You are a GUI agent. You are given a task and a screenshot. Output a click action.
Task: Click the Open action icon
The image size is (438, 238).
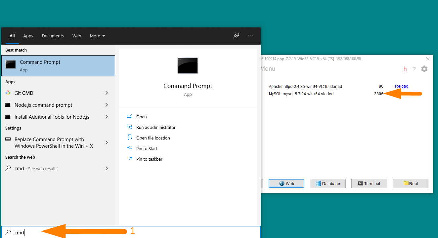130,116
